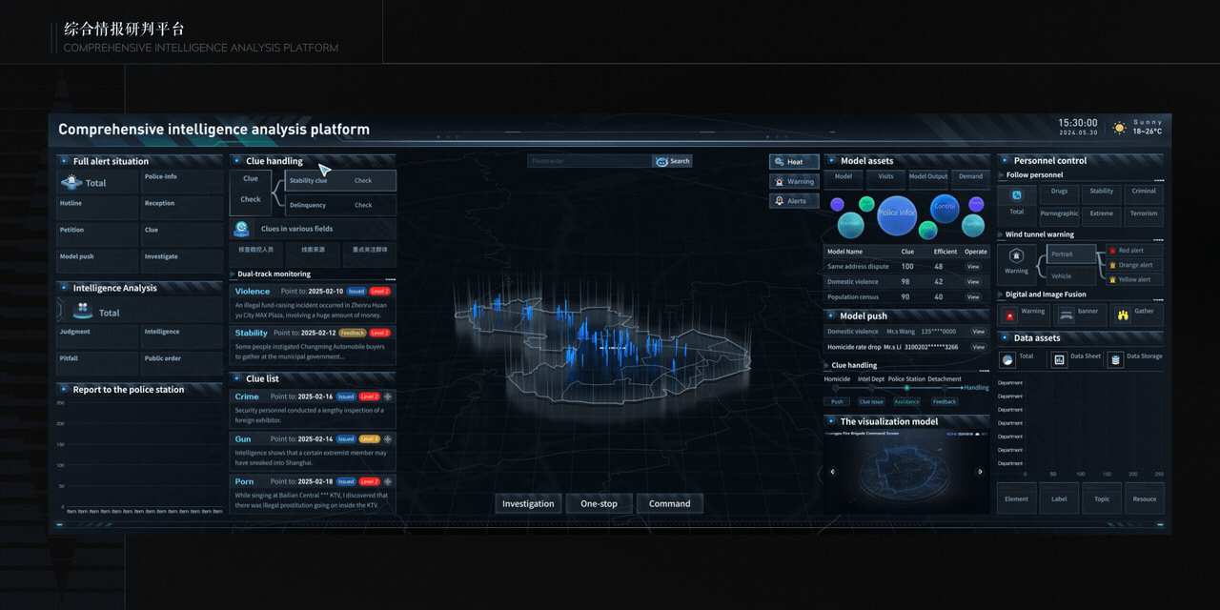Image resolution: width=1220 pixels, height=610 pixels.
Task: Click the Total icon under Follow personnel
Action: 1017,195
